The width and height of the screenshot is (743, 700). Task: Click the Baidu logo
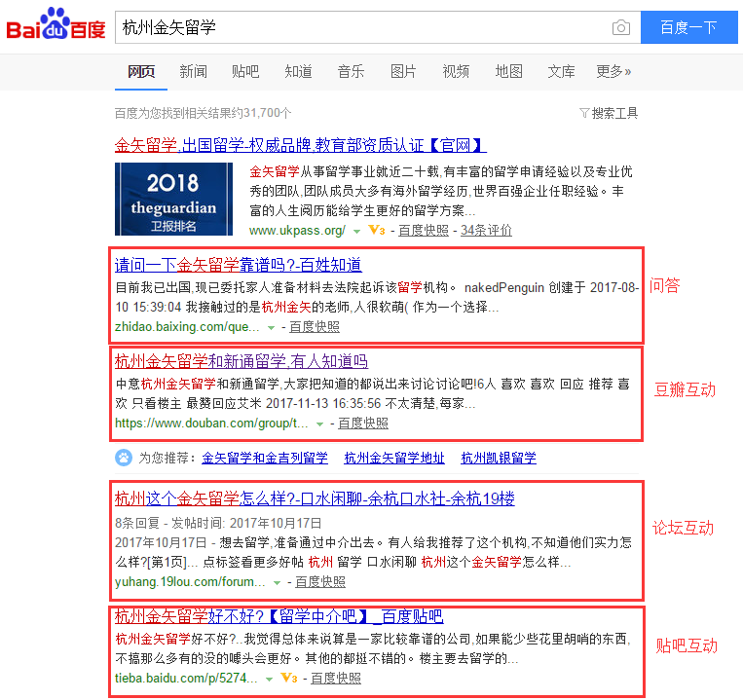pyautogui.click(x=56, y=23)
